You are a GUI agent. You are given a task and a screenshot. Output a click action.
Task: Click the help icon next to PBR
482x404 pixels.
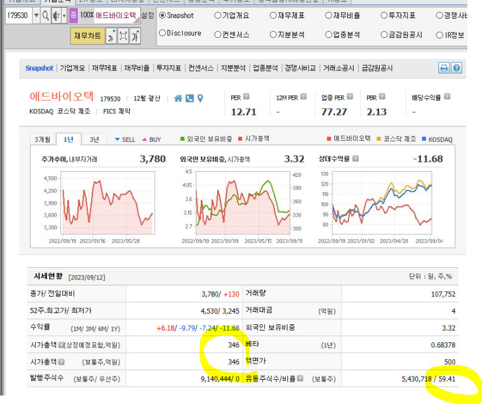[x=382, y=96]
